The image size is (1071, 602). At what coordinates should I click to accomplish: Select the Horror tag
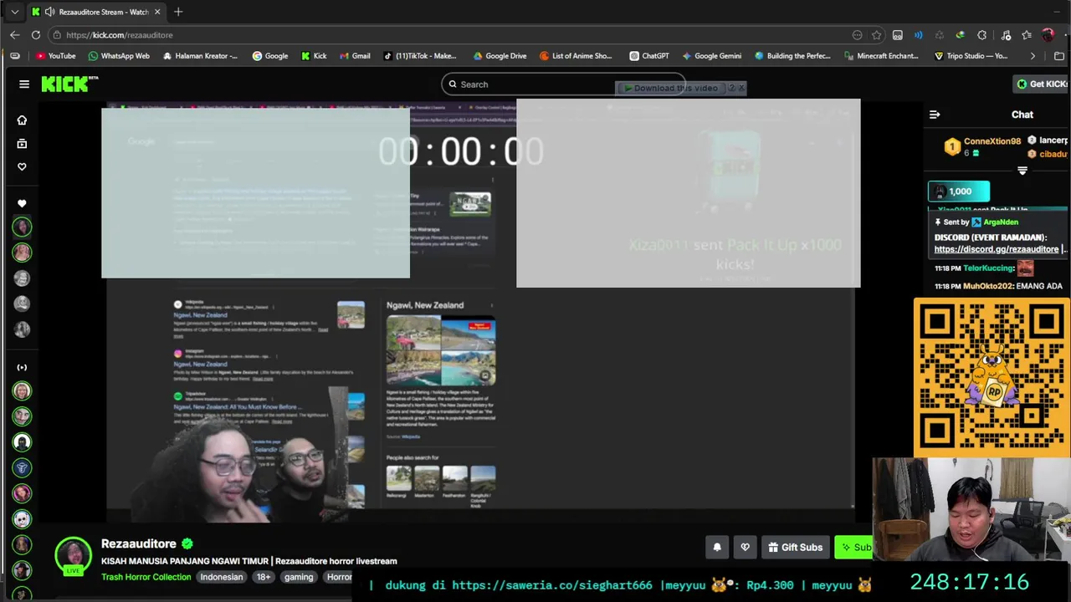[x=339, y=577]
